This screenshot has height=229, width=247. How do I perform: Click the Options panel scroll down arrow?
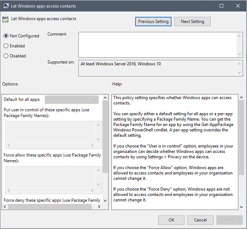(x=105, y=200)
